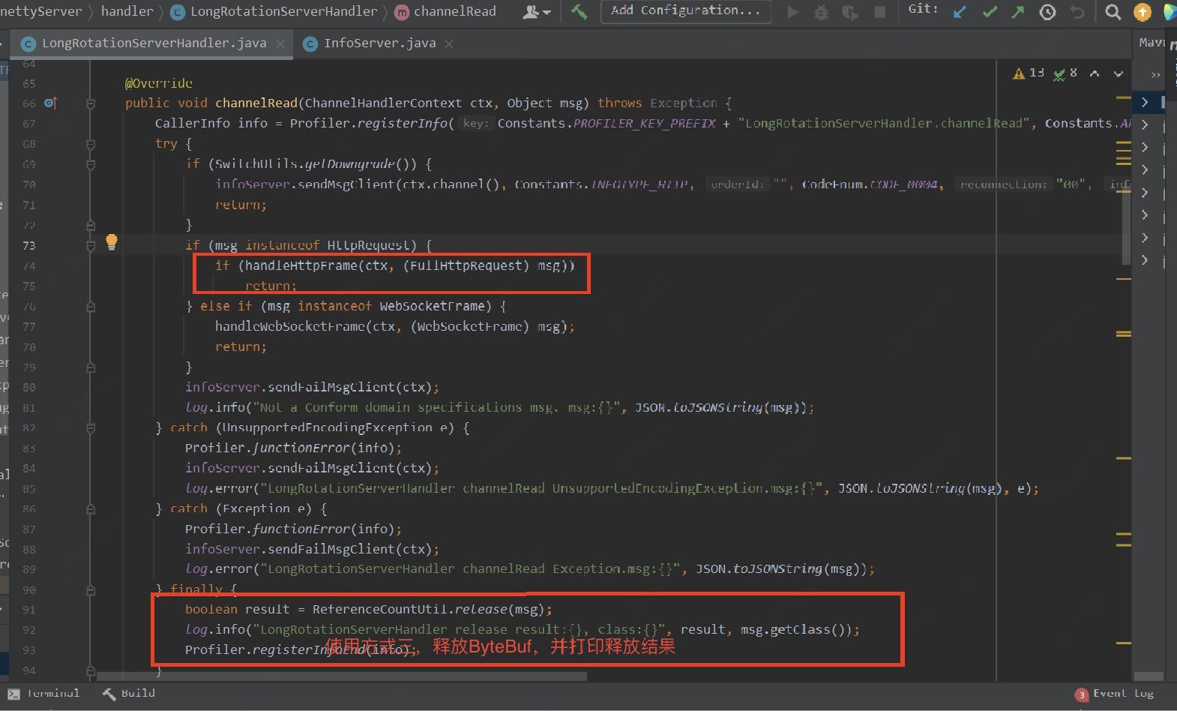Click the LongRotationServerHandler breadcrumb
The height and width of the screenshot is (711, 1177).
pyautogui.click(x=283, y=10)
